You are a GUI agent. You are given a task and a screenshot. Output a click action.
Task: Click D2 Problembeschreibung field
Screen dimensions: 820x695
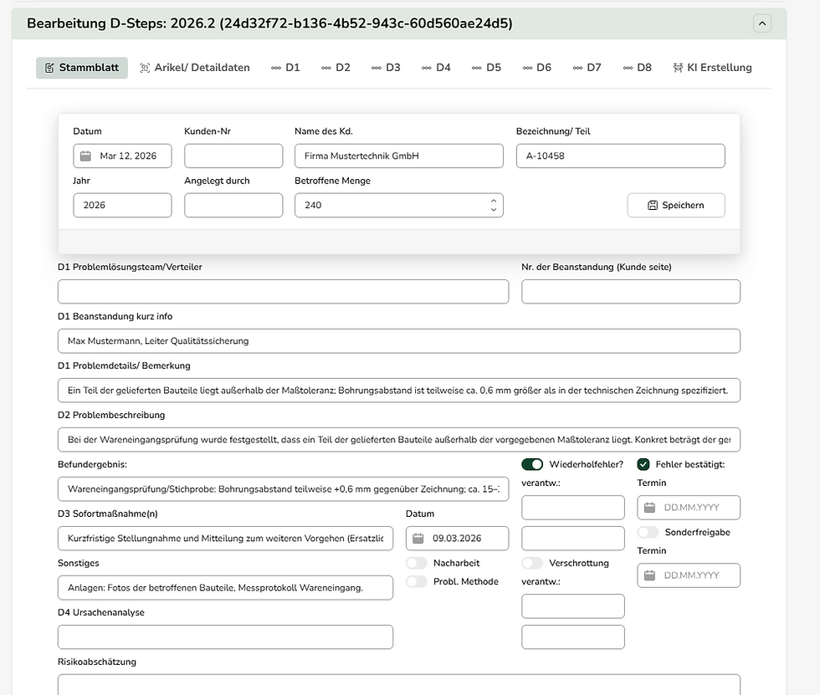tap(399, 440)
